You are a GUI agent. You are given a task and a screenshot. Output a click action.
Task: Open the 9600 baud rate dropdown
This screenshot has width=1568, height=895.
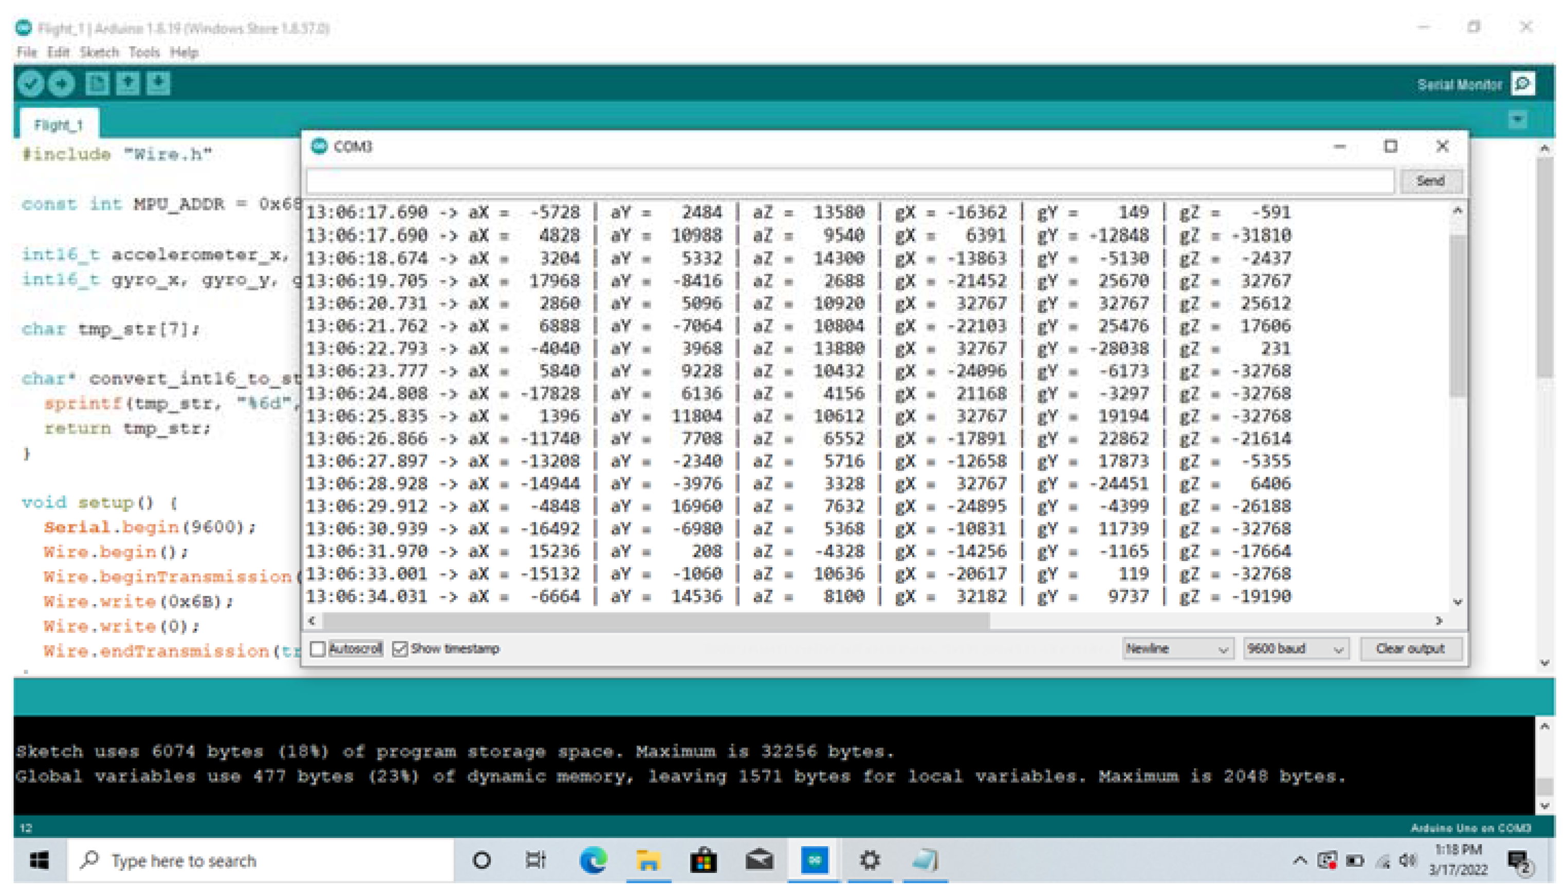(1295, 648)
